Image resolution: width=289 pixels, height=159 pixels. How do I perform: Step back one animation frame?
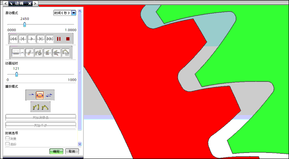22,39
